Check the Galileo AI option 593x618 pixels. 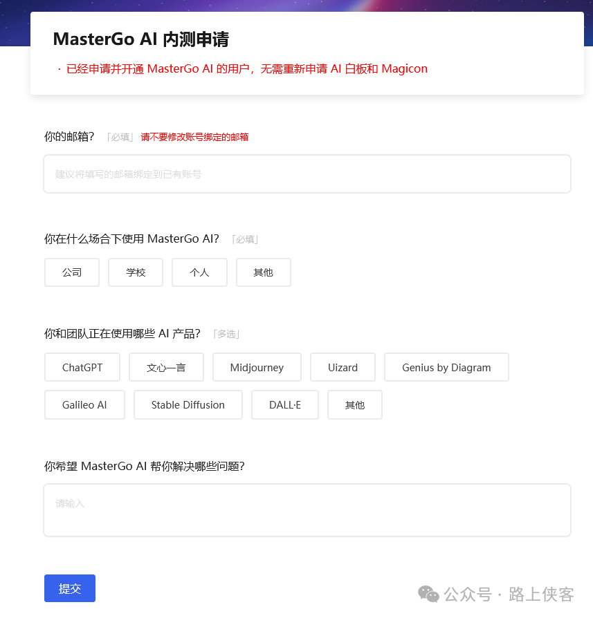pyautogui.click(x=84, y=405)
